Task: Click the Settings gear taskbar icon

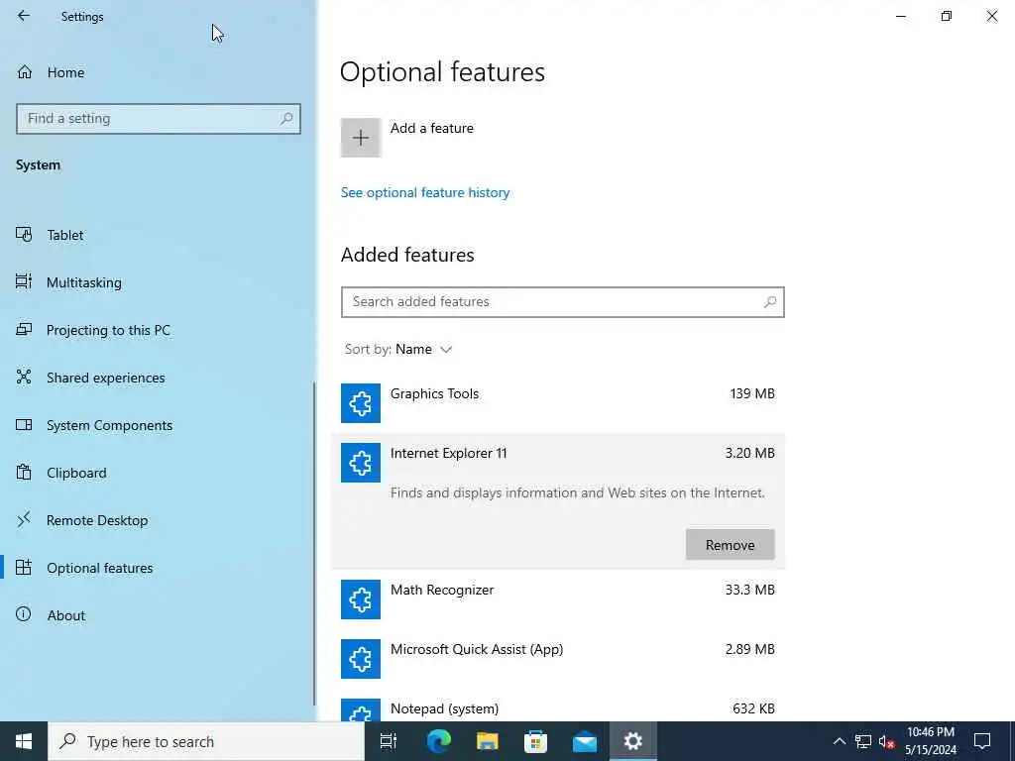Action: [x=632, y=741]
